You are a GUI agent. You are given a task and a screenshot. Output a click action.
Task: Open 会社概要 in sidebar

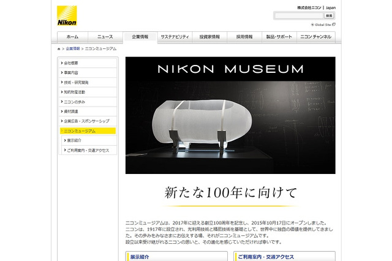tap(88, 63)
